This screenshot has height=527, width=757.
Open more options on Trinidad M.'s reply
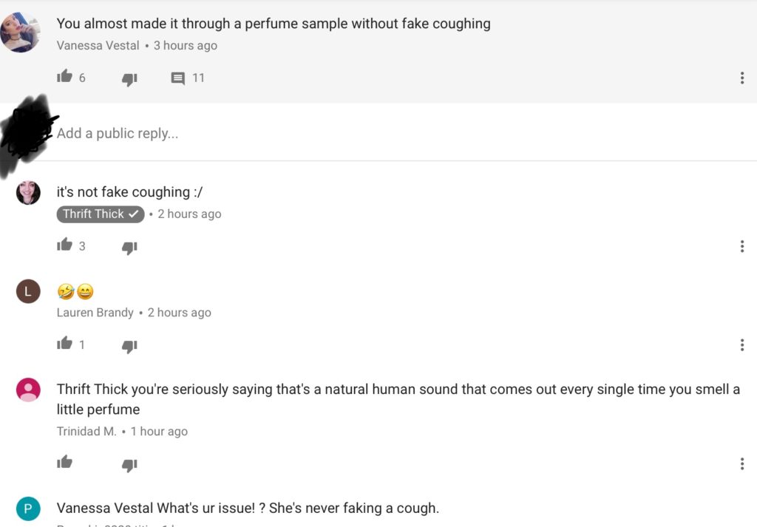point(741,464)
